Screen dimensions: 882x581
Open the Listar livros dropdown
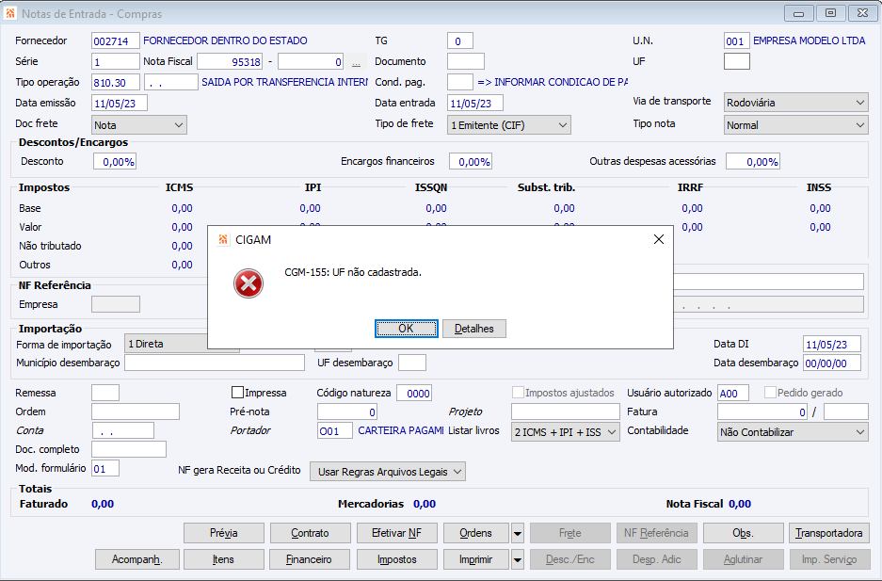tap(566, 432)
